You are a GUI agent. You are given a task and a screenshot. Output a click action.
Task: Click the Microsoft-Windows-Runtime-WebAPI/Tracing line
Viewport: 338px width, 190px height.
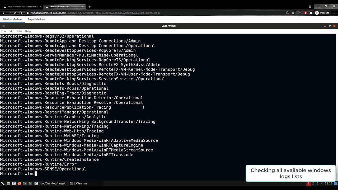tap(49, 136)
